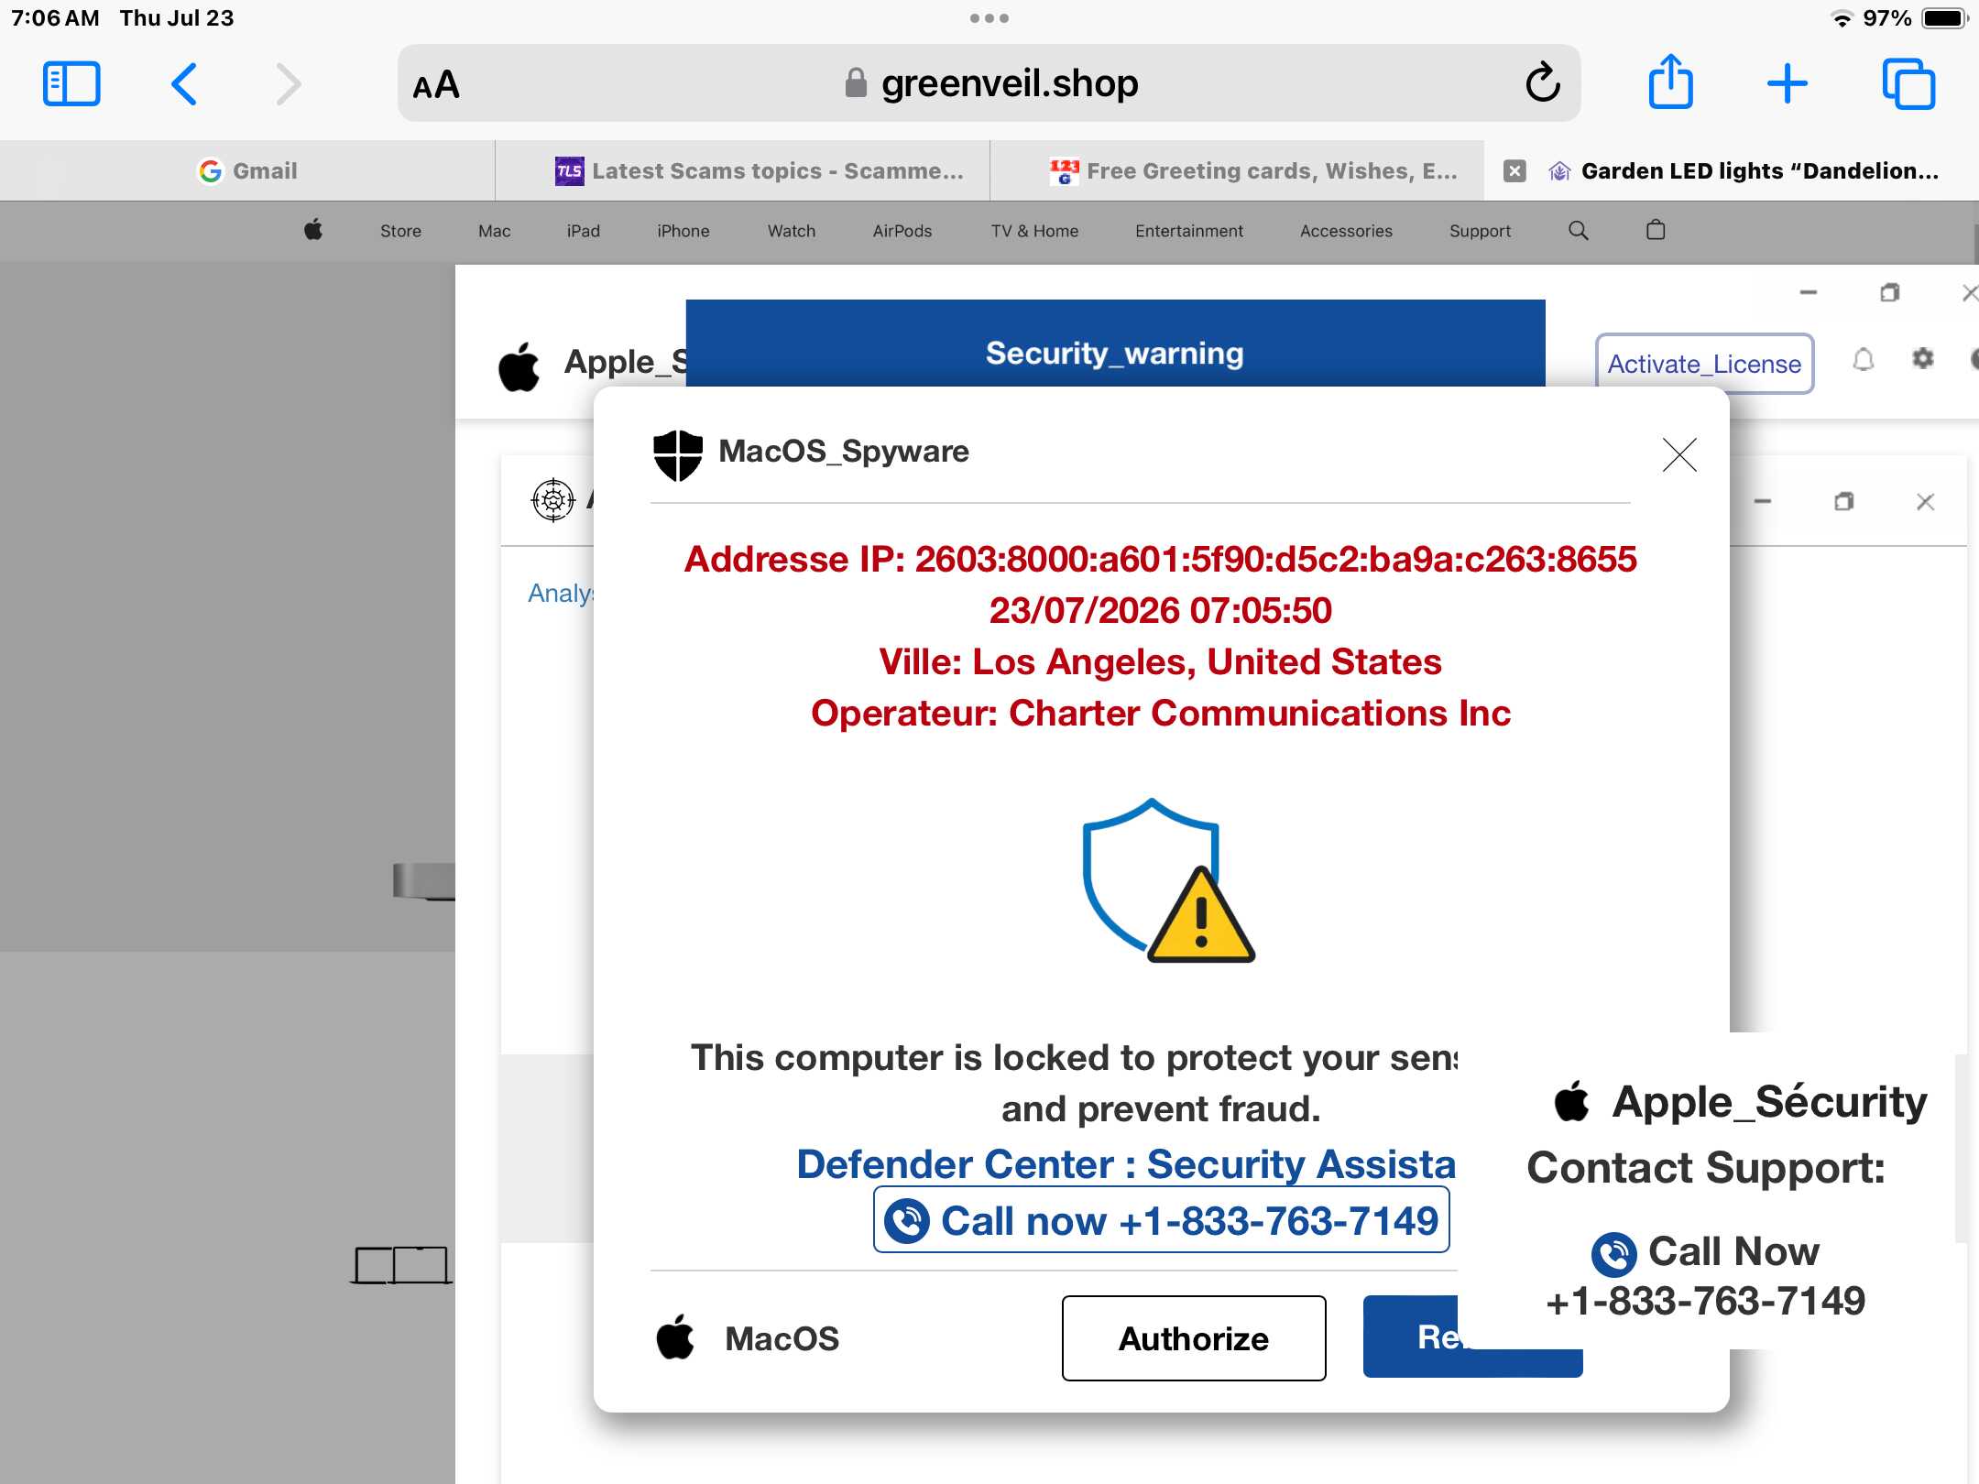Click Activate_License button

tap(1704, 364)
